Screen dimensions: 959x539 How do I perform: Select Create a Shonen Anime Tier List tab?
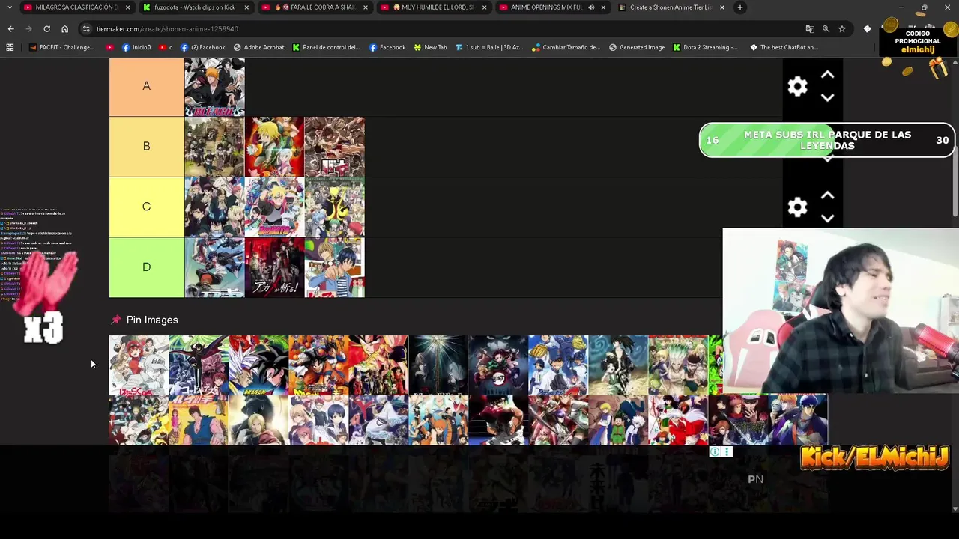tap(671, 7)
